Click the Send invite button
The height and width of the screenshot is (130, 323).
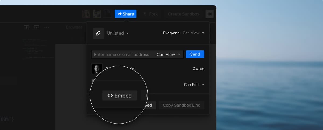tap(195, 54)
